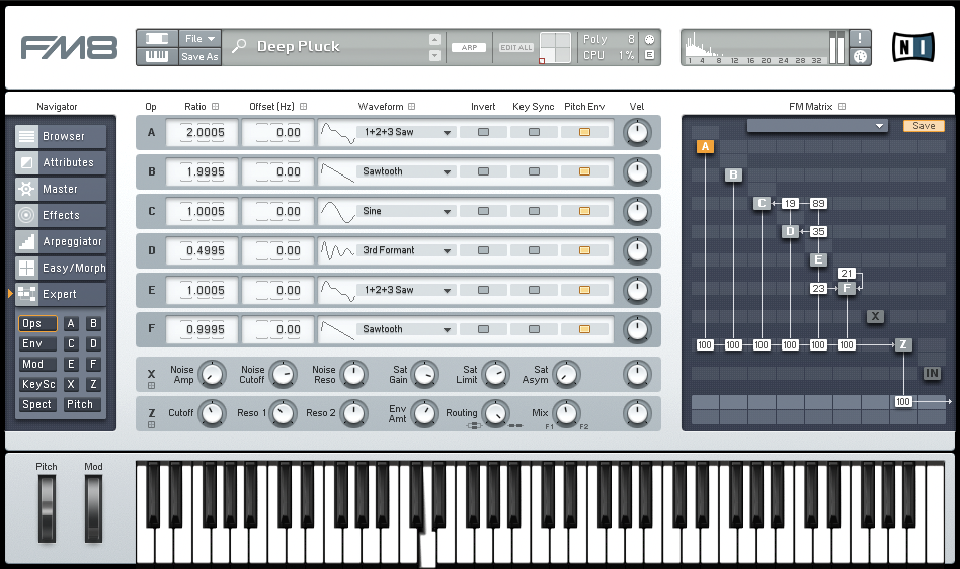
Task: Open operator E waveform dropdown
Action: 406,290
